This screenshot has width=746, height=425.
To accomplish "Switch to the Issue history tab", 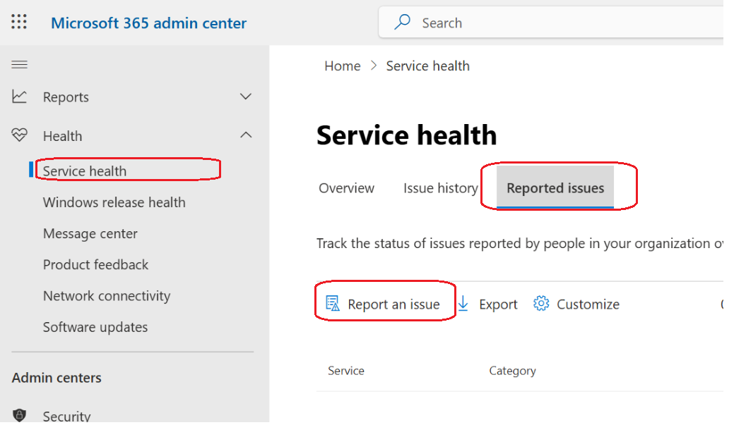I will (441, 188).
